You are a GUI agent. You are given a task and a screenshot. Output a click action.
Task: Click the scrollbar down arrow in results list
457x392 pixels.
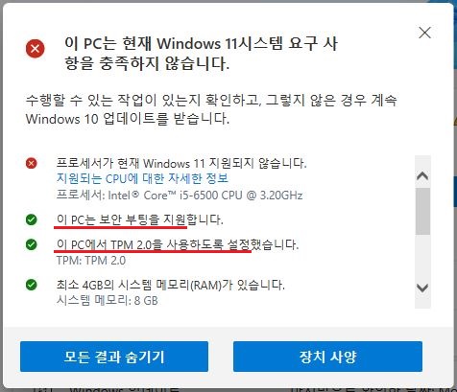point(422,288)
